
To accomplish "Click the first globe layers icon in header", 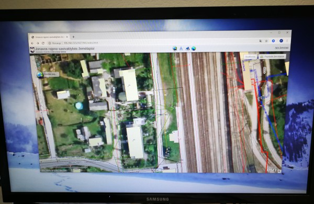I will [x=175, y=49].
